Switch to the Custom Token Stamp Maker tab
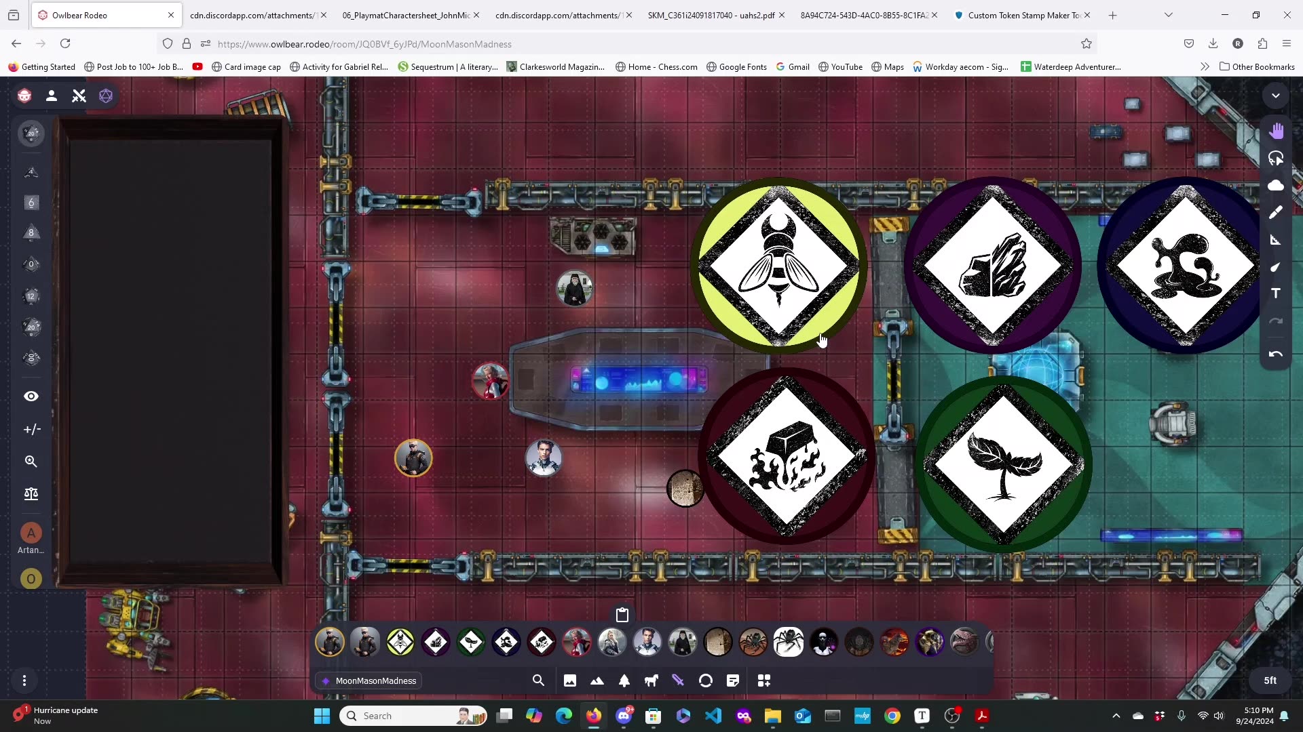Screen dimensions: 1303x732 pyautogui.click(x=1018, y=15)
